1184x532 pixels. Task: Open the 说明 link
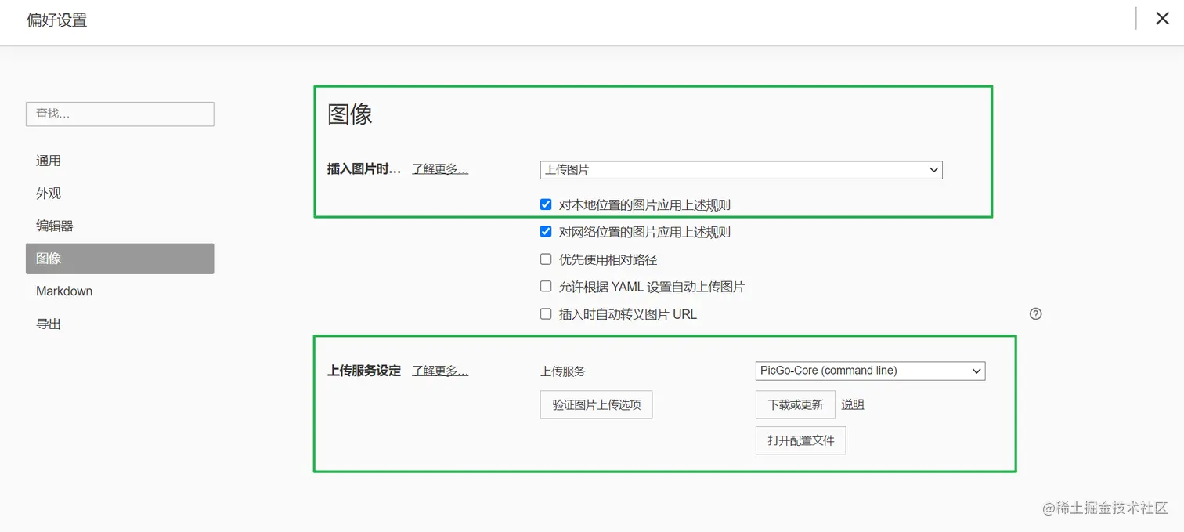tap(853, 404)
